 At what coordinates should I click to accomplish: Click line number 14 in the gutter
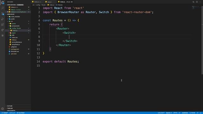tap(38, 61)
